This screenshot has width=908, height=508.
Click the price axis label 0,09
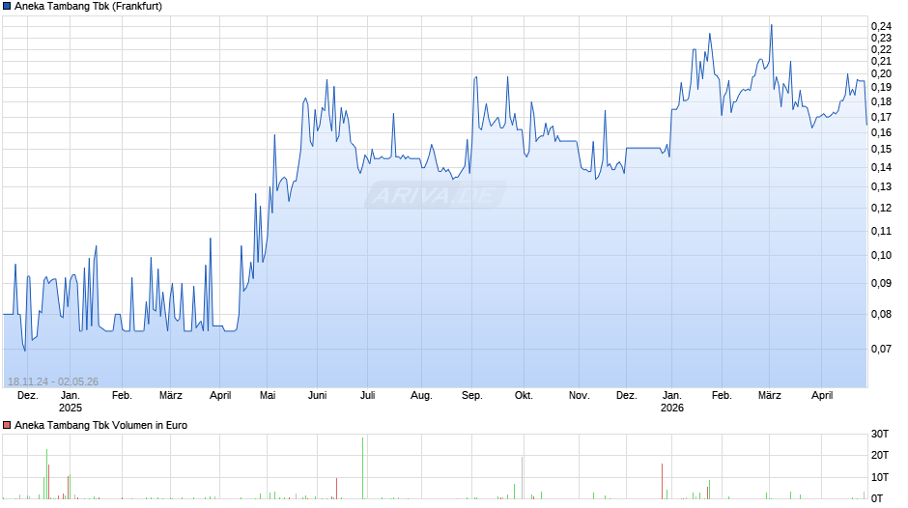(881, 283)
